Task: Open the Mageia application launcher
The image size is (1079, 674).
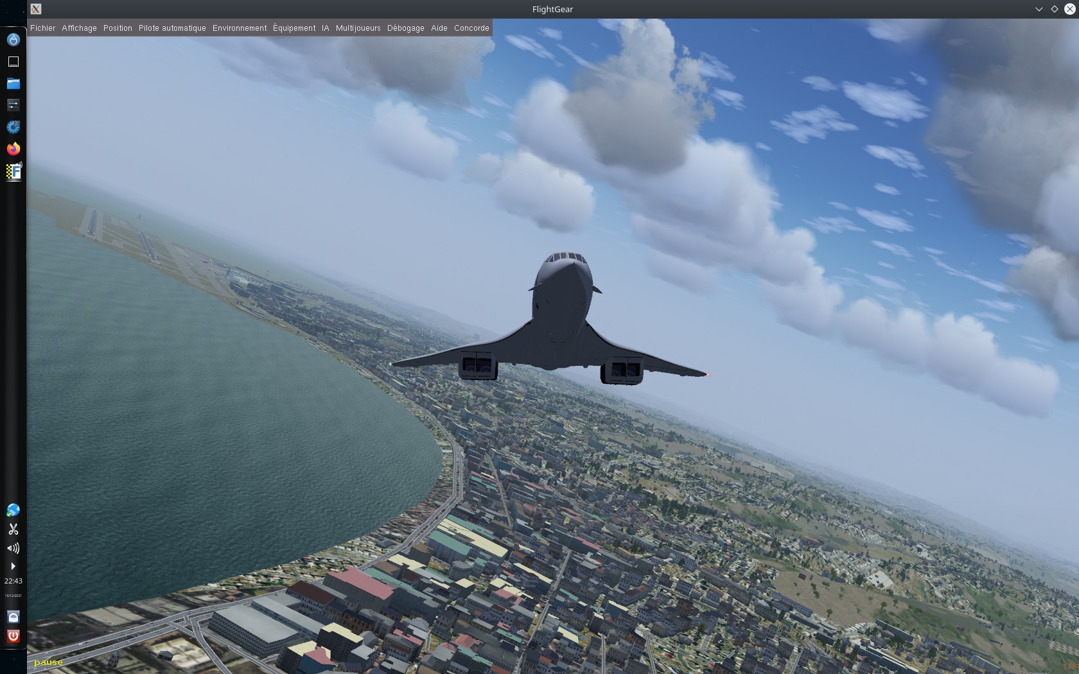Action: click(13, 40)
